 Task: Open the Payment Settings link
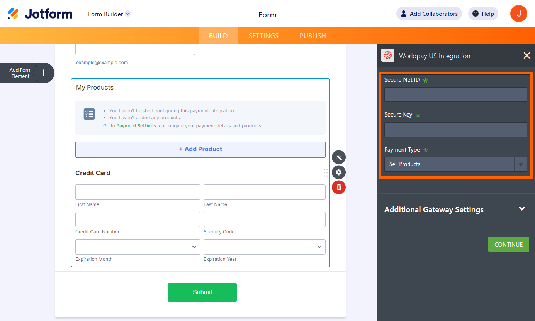tap(136, 126)
